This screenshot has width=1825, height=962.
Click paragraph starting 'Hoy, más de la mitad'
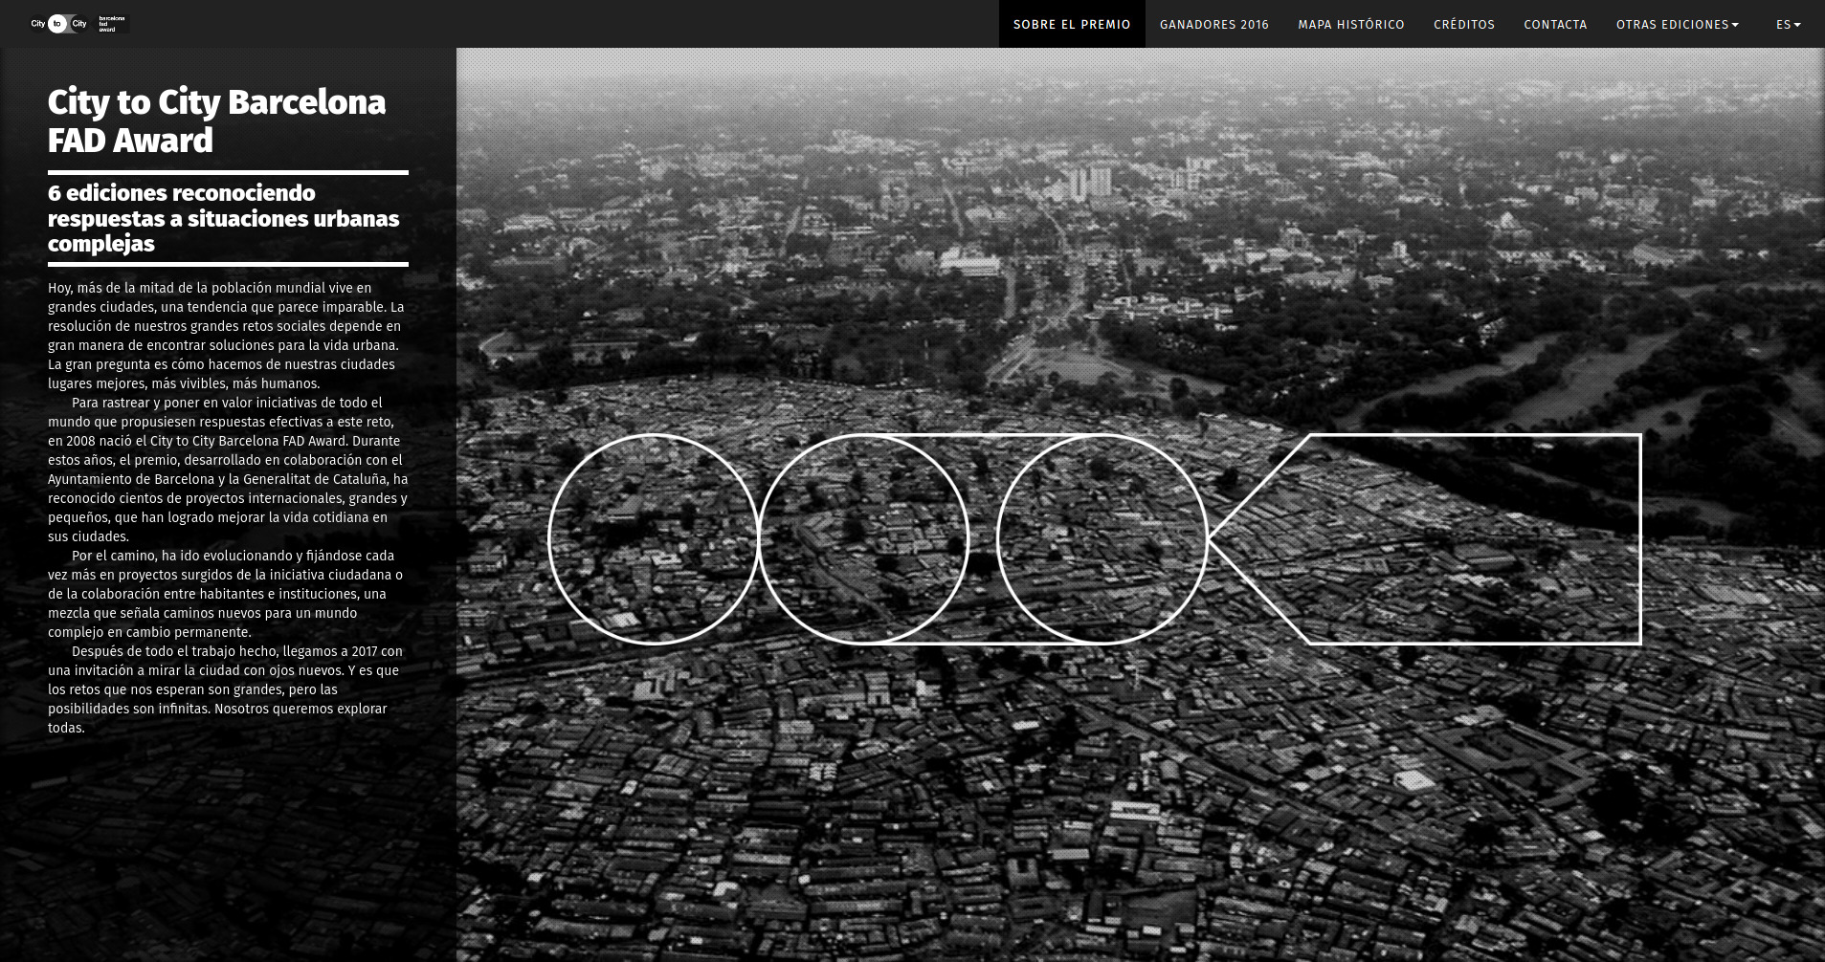tap(227, 336)
